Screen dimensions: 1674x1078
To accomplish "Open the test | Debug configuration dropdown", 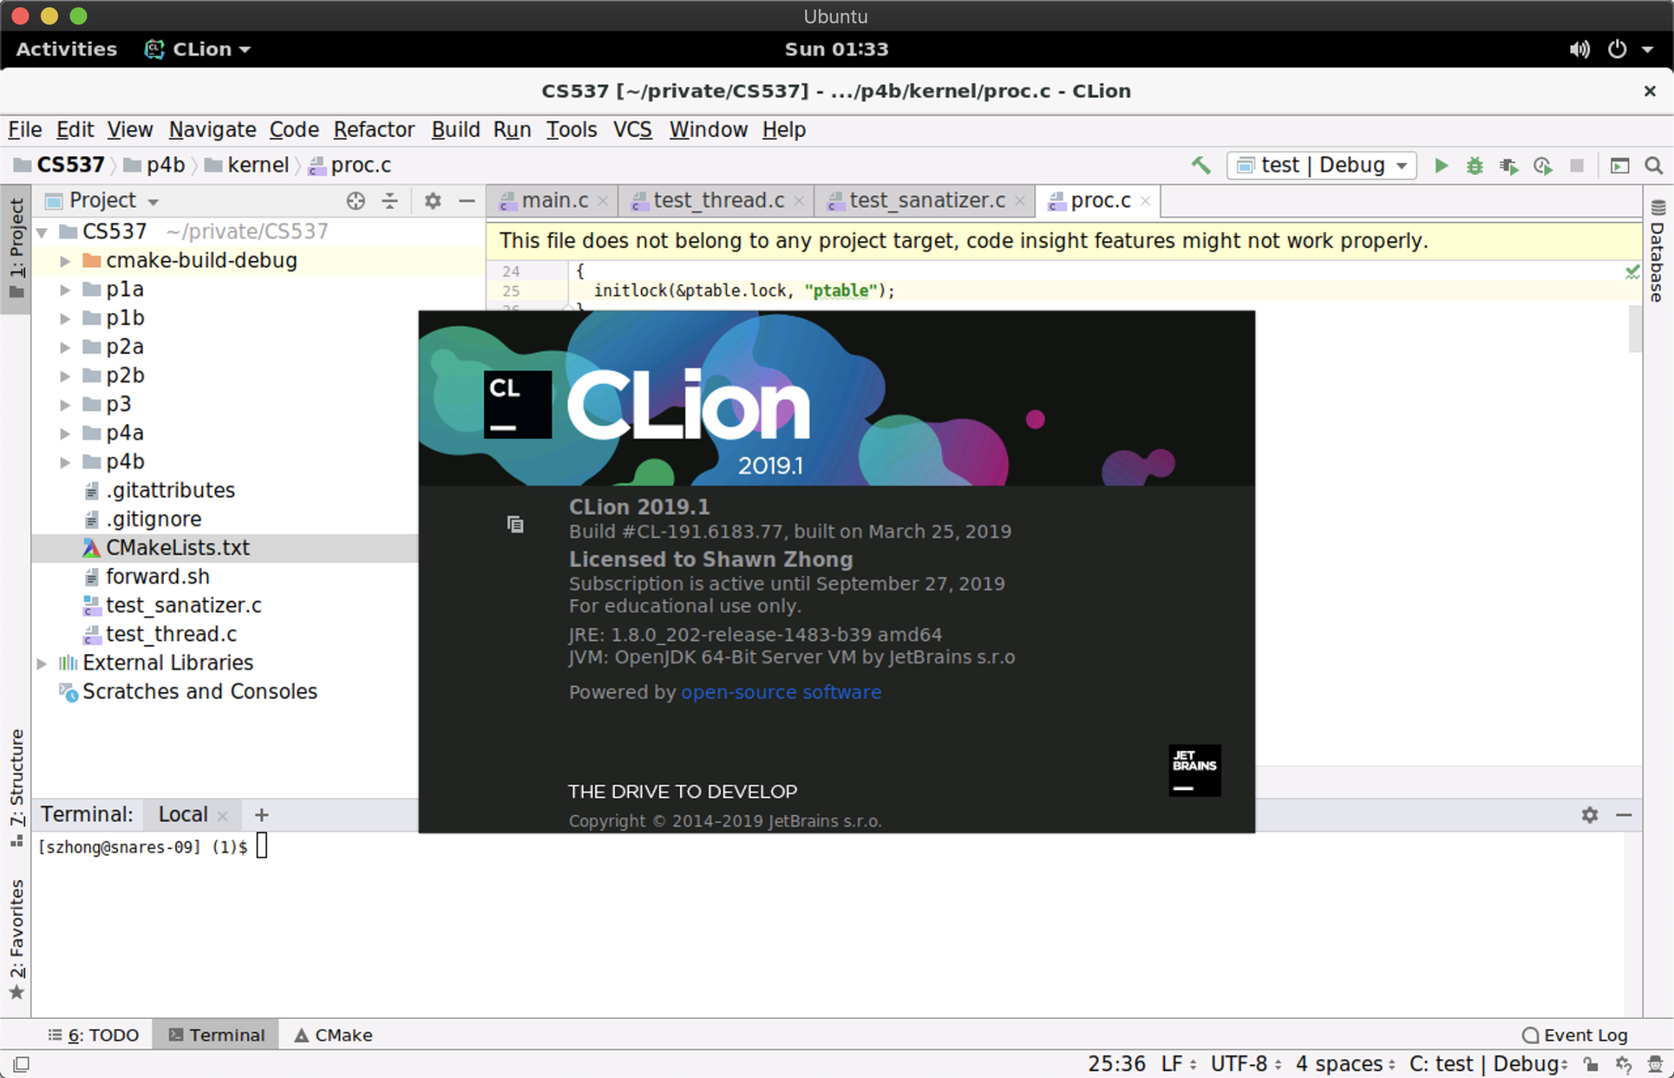I will pos(1322,166).
